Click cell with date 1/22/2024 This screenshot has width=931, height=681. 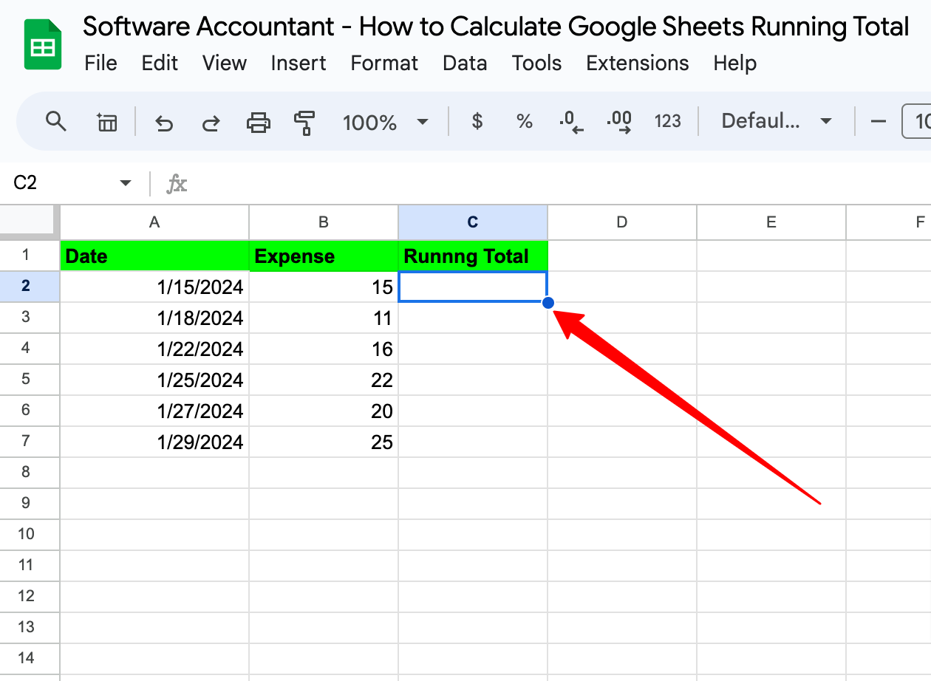click(154, 349)
